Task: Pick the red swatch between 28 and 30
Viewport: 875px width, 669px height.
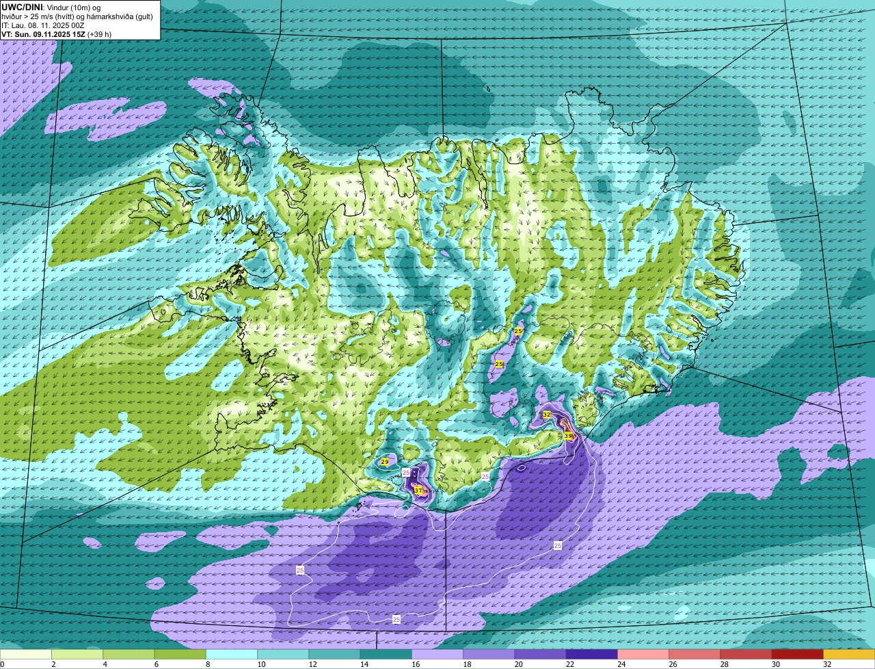Action: click(746, 654)
